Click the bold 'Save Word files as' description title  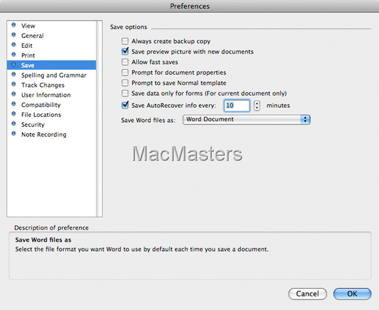tap(43, 240)
